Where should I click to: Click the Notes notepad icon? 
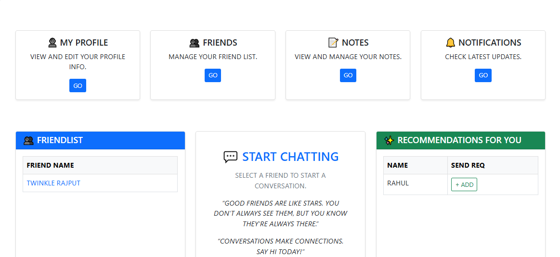pyautogui.click(x=333, y=43)
